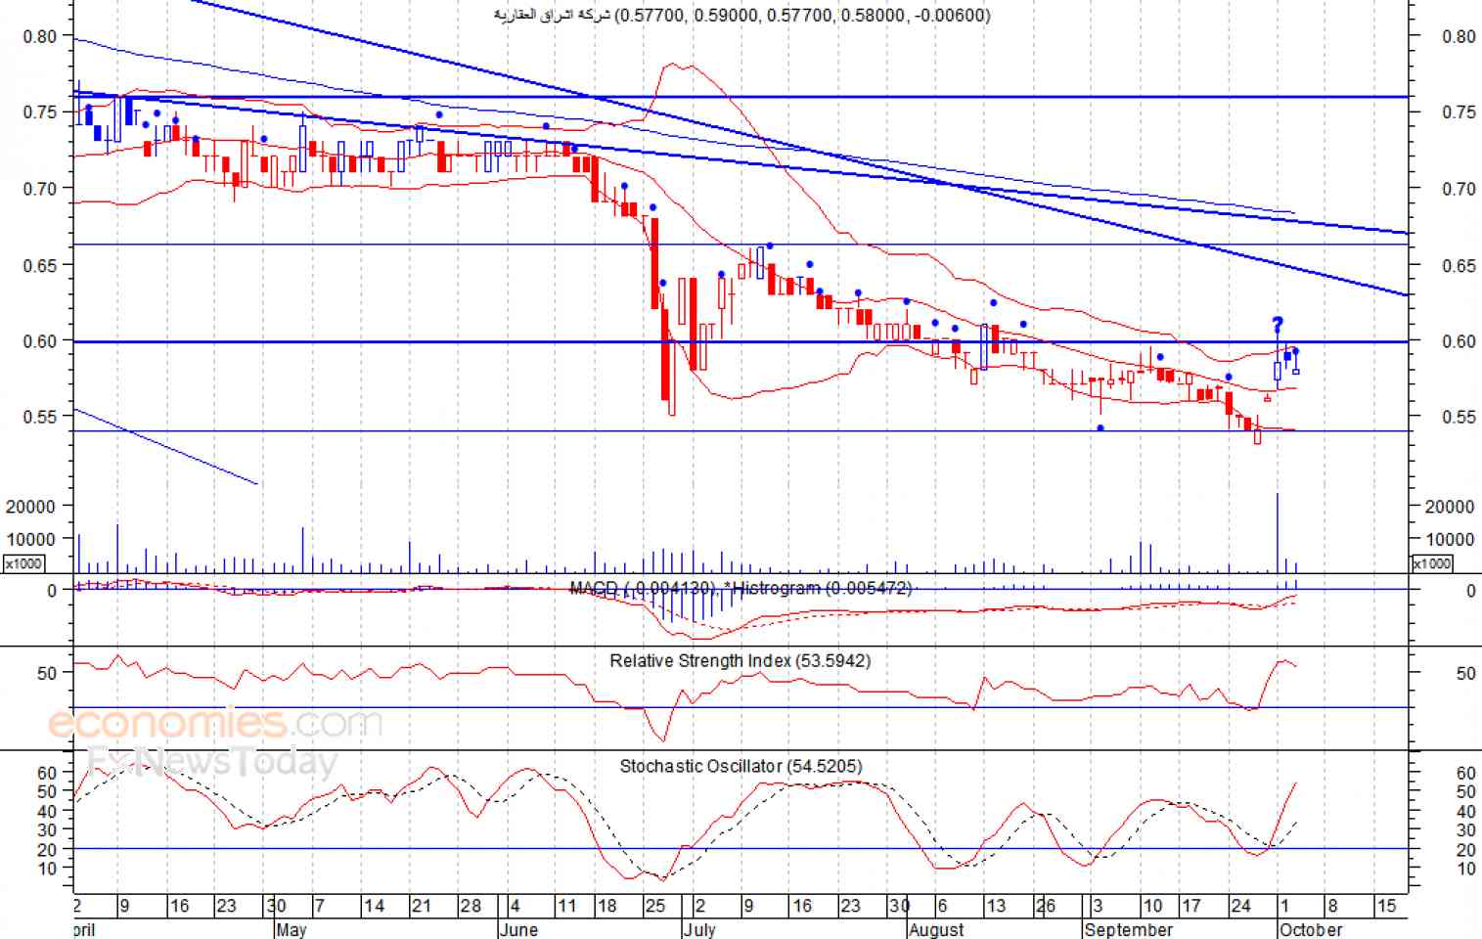The image size is (1482, 939).
Task: Click stochastic level 60 on the left scale
Action: pyautogui.click(x=47, y=773)
